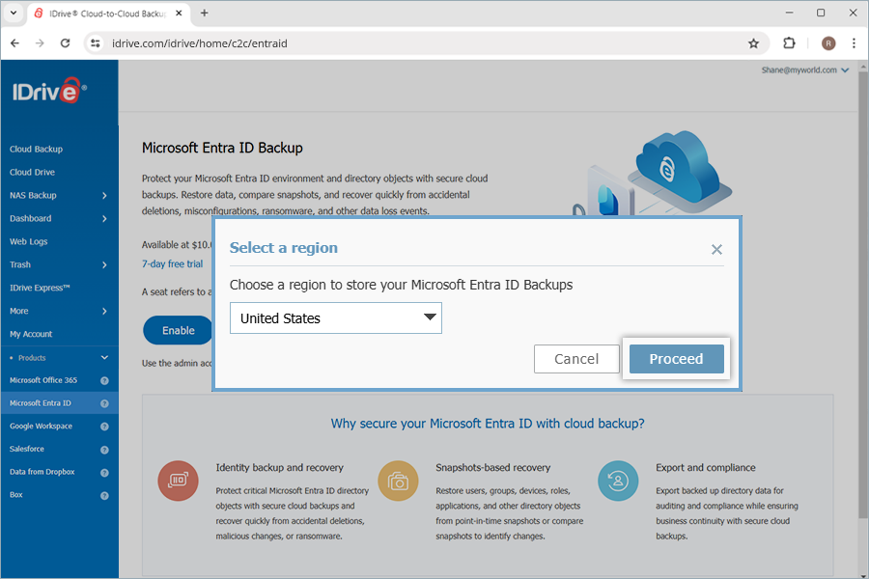Reload the page
Screen dimensions: 869x579
click(65, 43)
